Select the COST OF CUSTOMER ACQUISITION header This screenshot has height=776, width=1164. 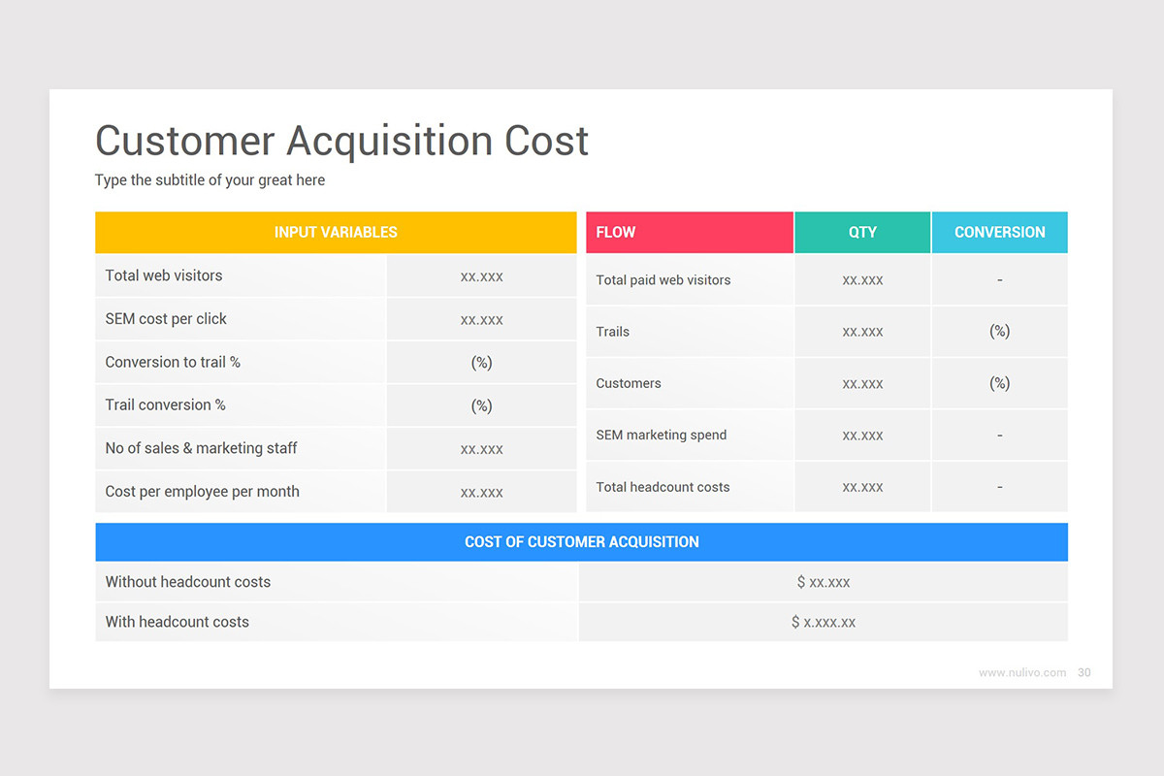(x=581, y=542)
